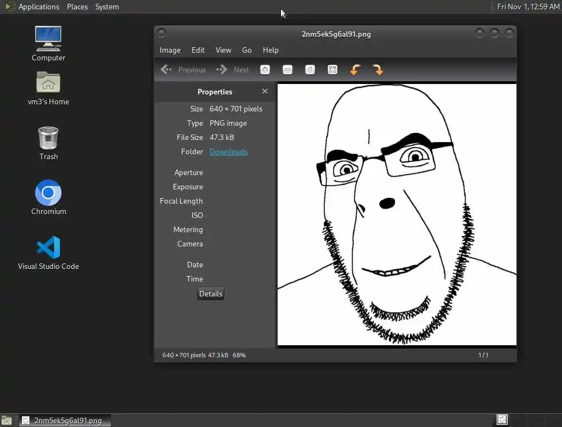Open the View menu

click(223, 50)
